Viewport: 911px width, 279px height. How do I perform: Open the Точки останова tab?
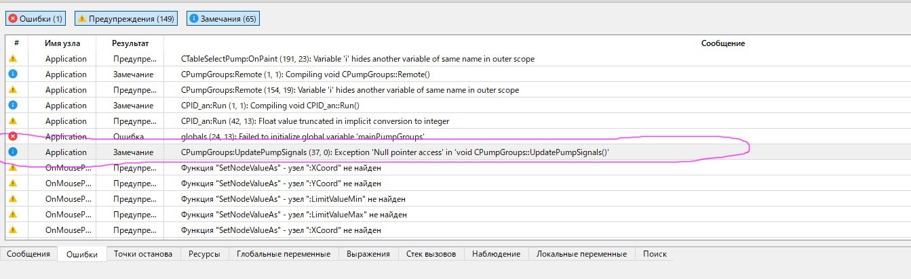[x=143, y=254]
